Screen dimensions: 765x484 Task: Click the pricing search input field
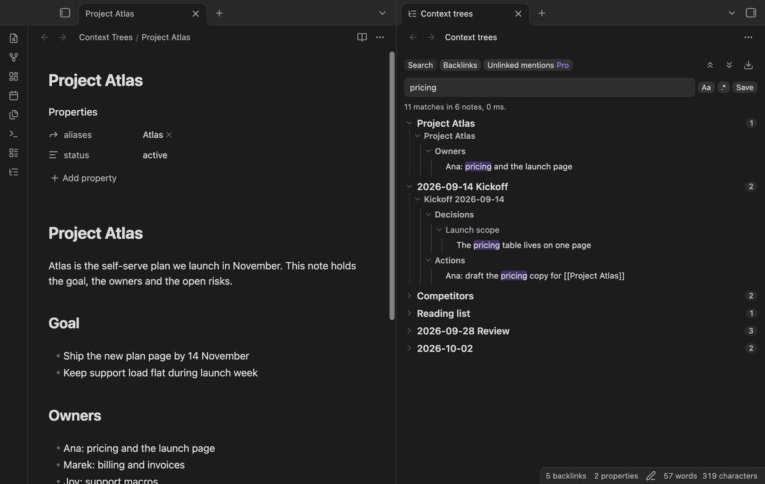[x=550, y=87]
